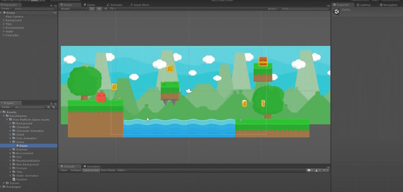
Task: Select the Unity scene icon in the Inspector header
Action: pyautogui.click(x=336, y=11)
